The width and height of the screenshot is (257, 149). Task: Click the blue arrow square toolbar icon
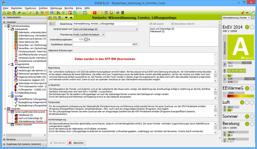tap(52, 13)
